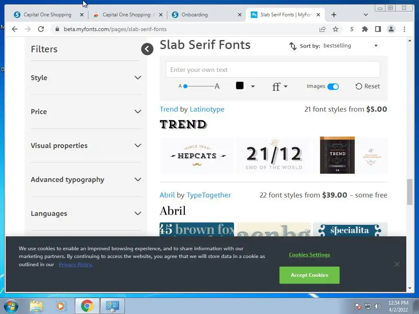Click the ligatures ff icon
The width and height of the screenshot is (419, 314).
276,87
